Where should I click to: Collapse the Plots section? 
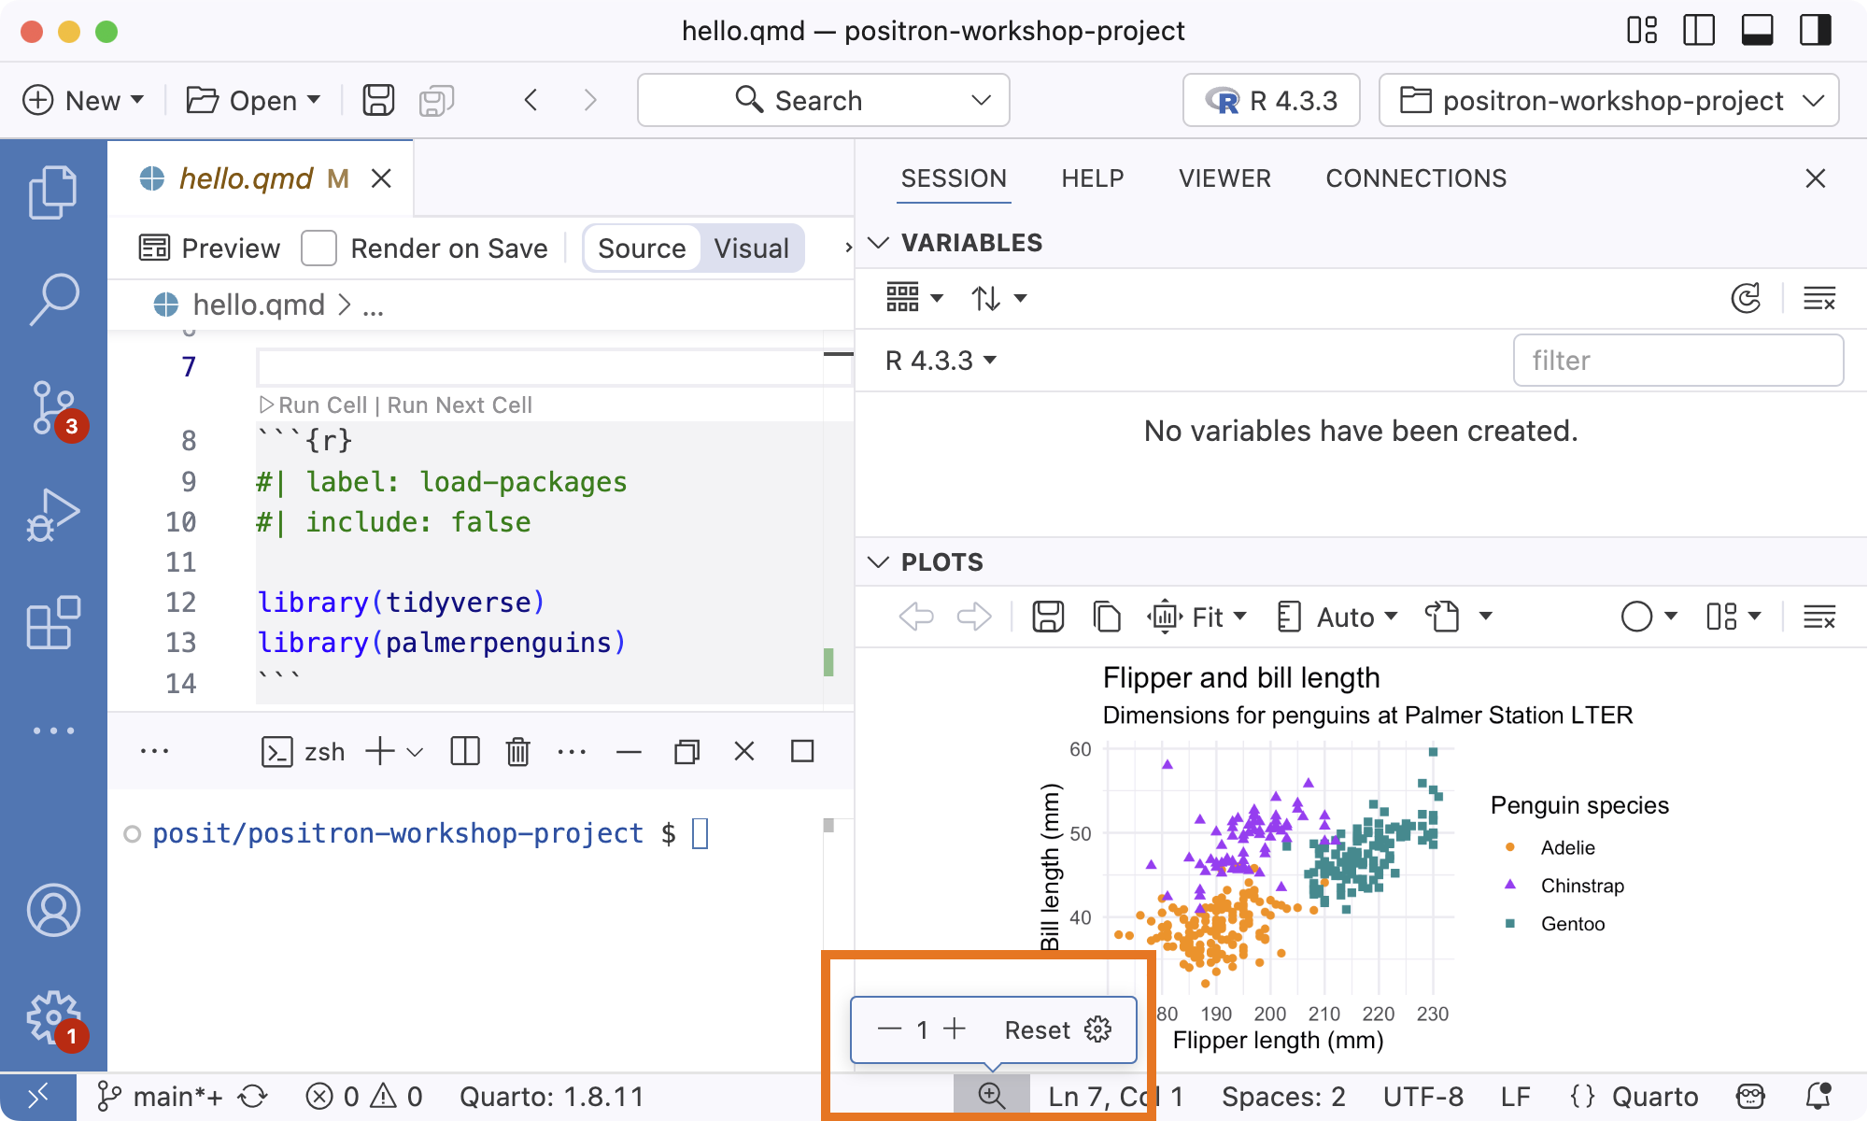coord(878,562)
